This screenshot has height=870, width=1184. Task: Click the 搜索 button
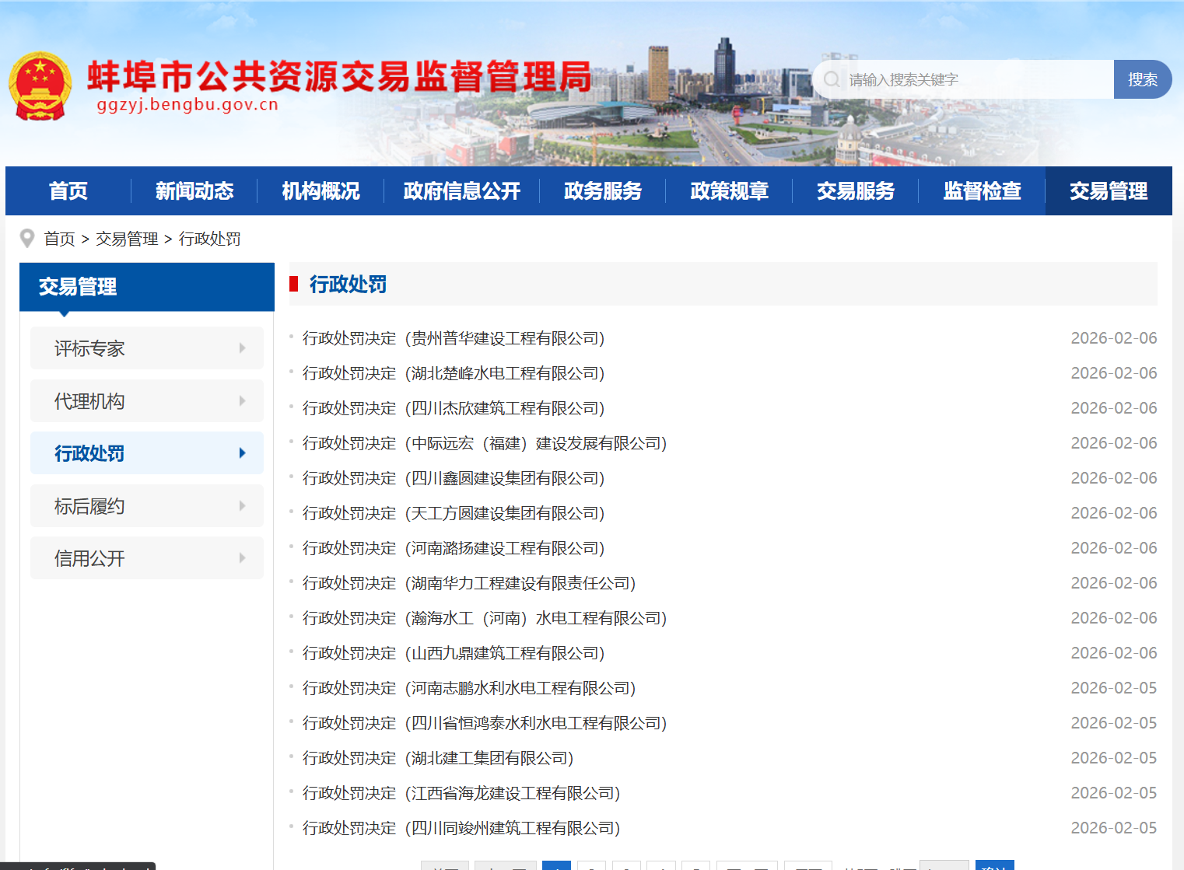1143,79
